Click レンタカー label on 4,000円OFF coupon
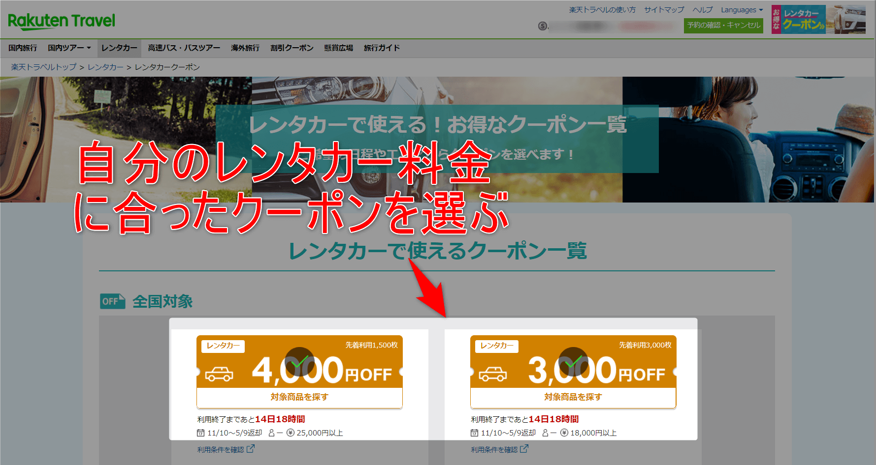Screen dimensions: 876x465 coord(223,346)
